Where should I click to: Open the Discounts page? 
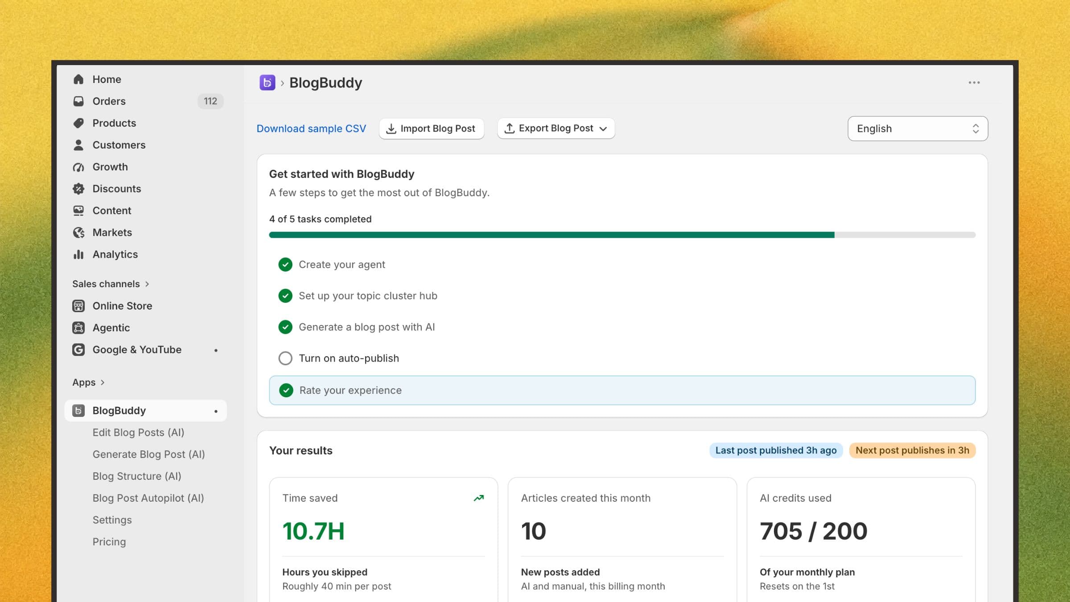point(117,189)
